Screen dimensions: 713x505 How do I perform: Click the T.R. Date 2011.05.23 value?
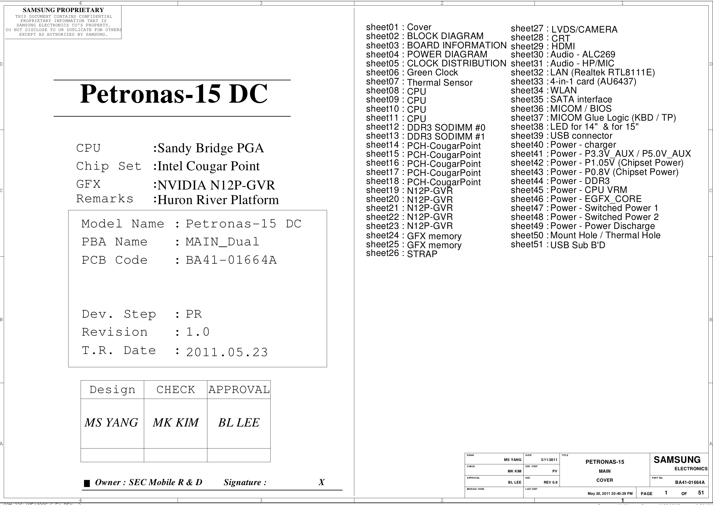tap(227, 352)
